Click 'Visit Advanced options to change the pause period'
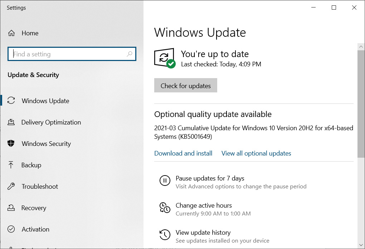 (241, 186)
